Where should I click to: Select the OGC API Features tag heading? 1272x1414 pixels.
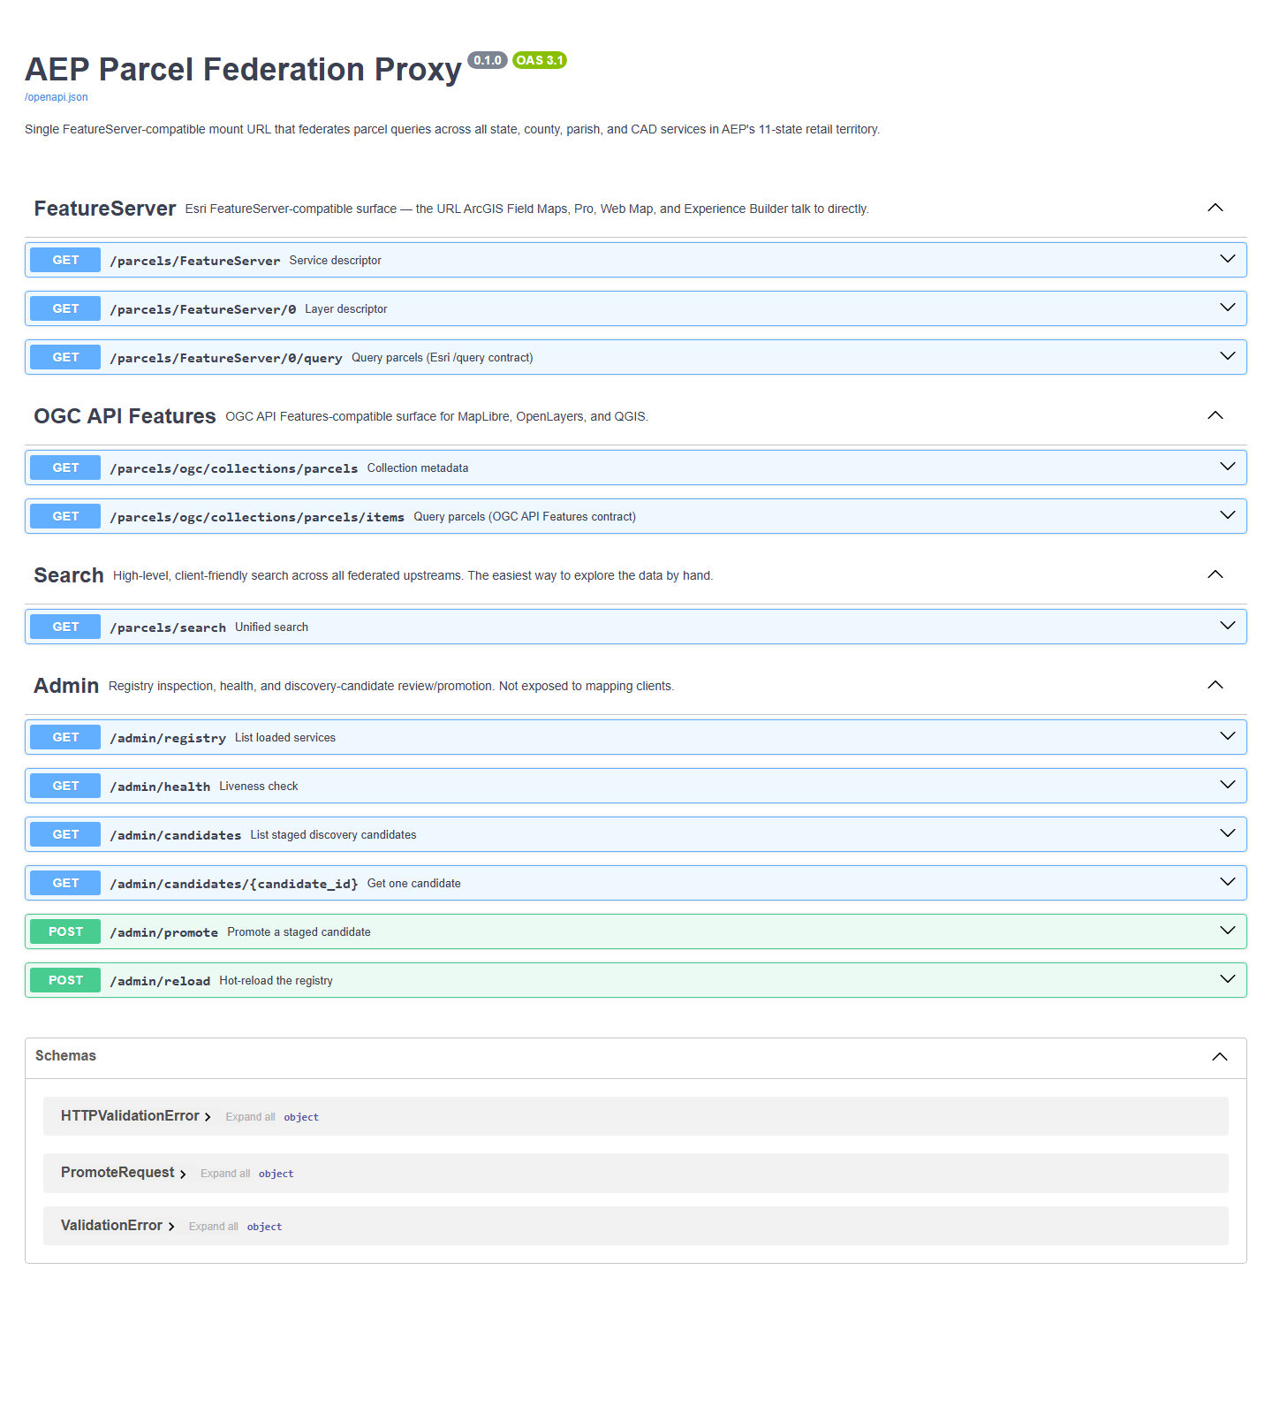pos(125,416)
